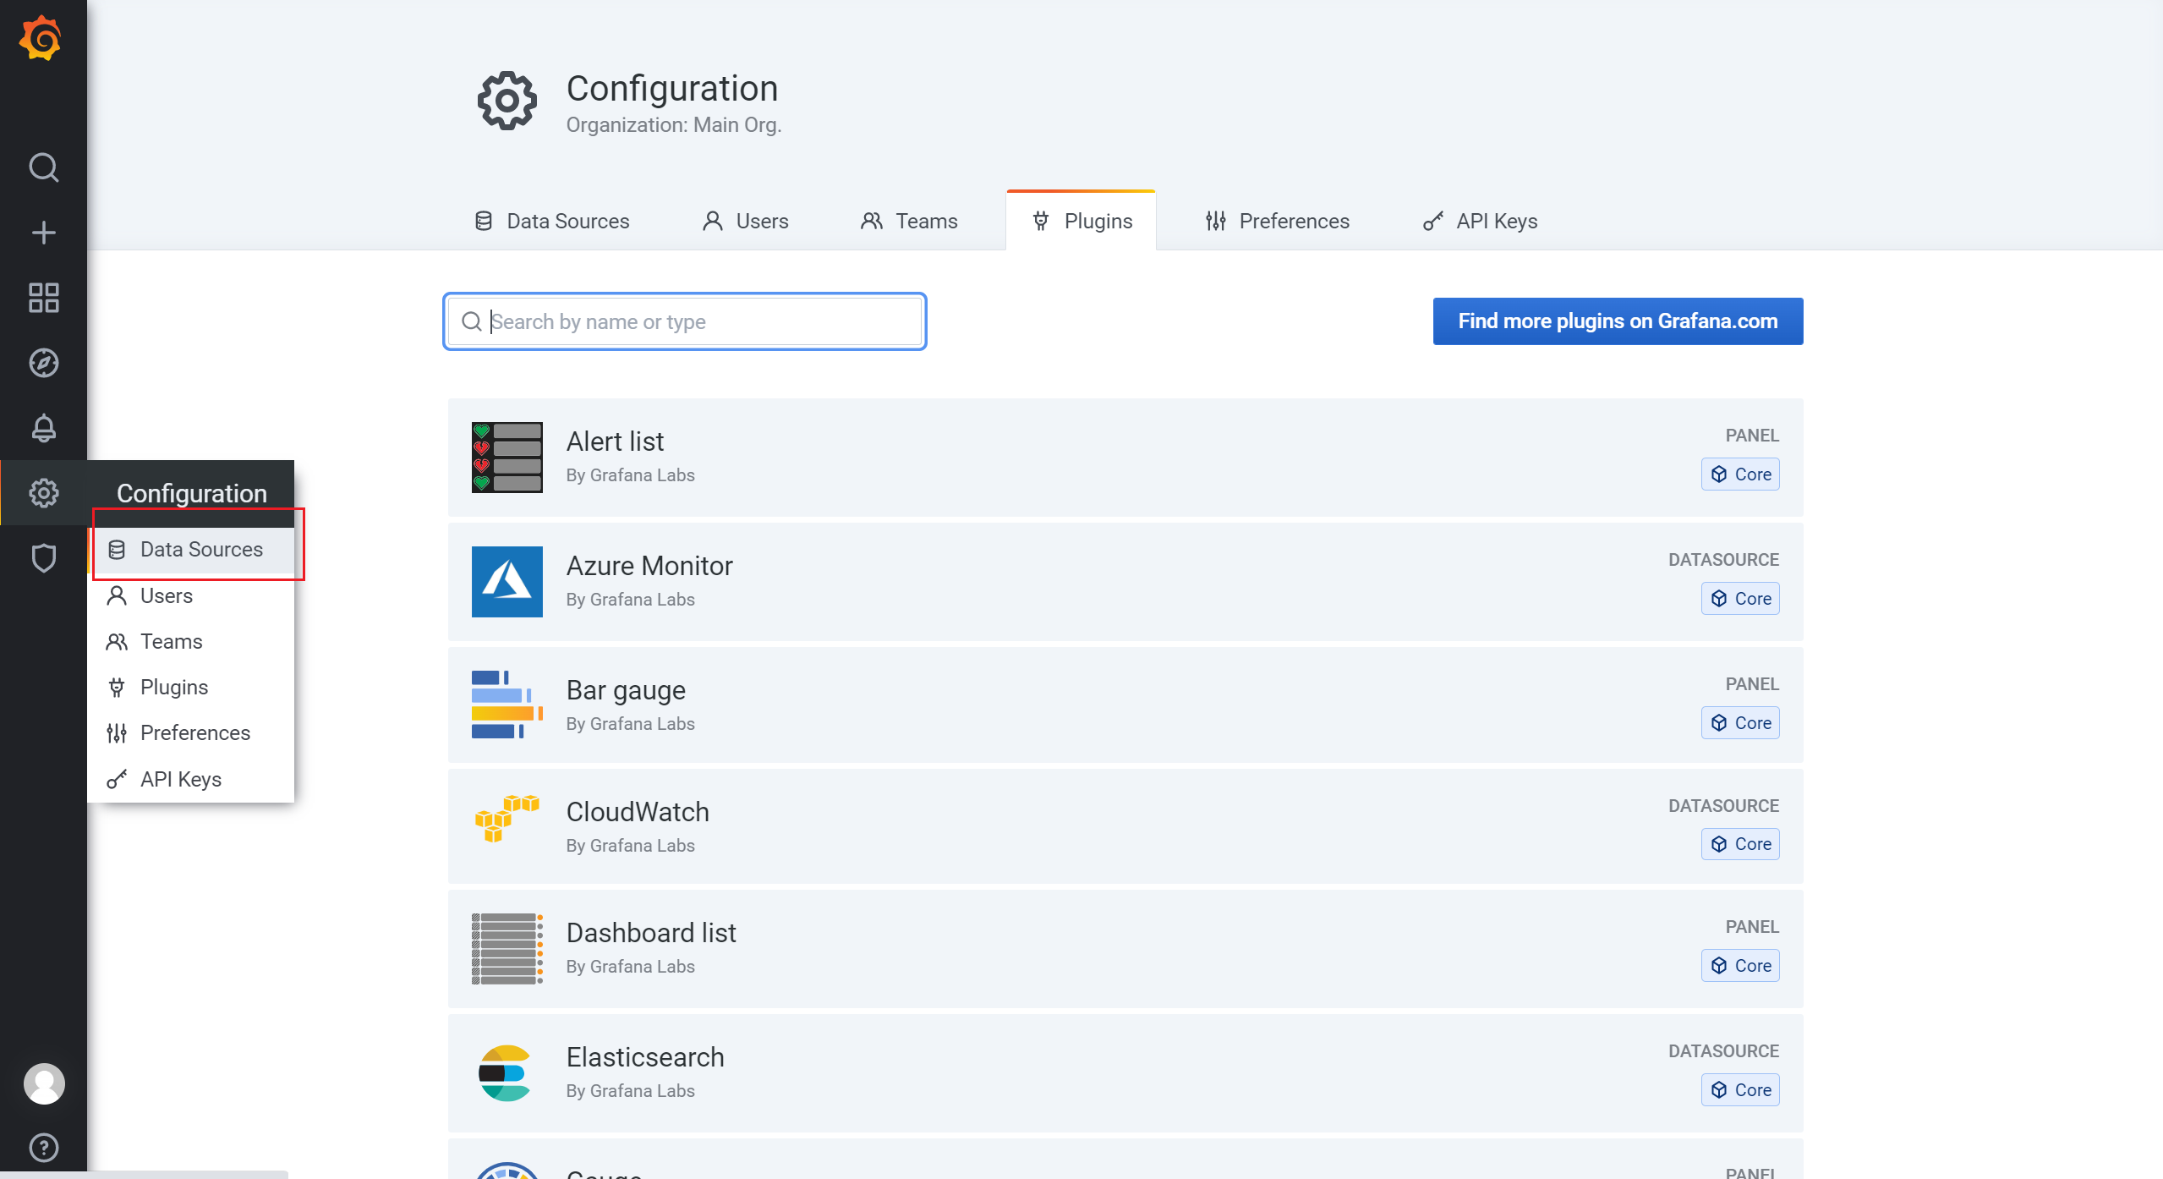Screen dimensions: 2163x1179
Task: Click the Core badge on Elasticsearch
Action: tap(1740, 1090)
